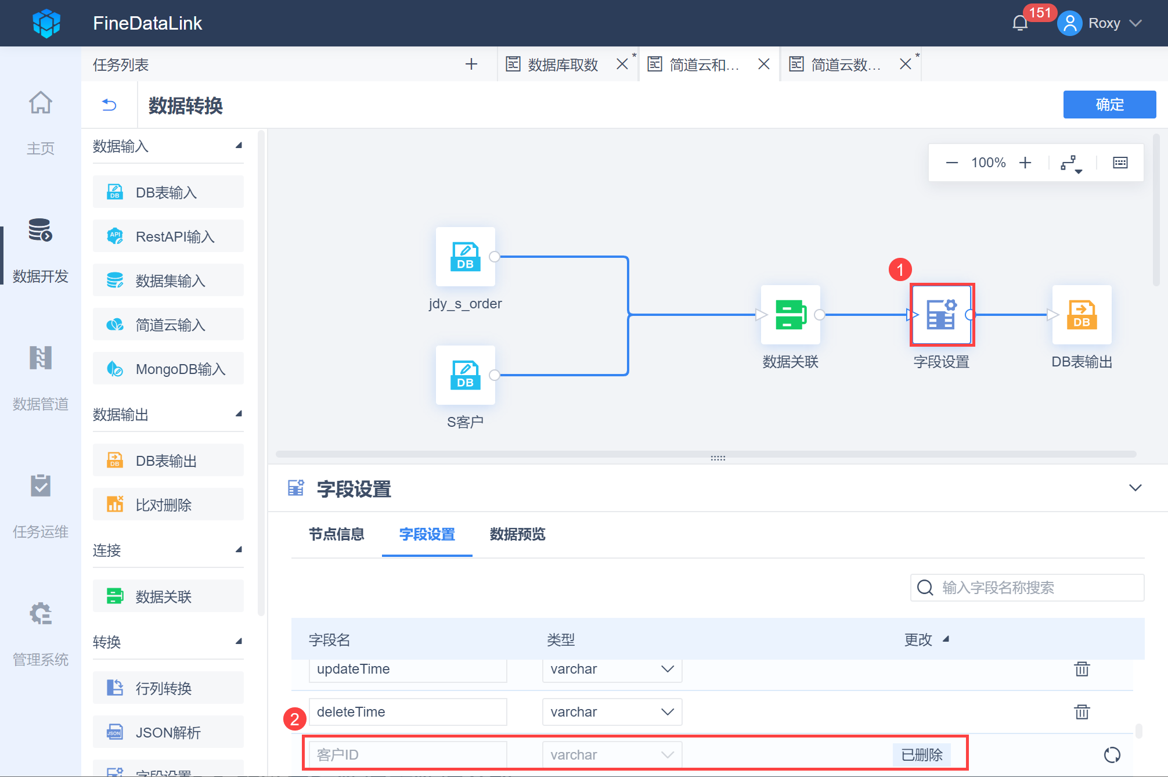
Task: Restore the deleted 客户ID field
Action: [x=1112, y=755]
